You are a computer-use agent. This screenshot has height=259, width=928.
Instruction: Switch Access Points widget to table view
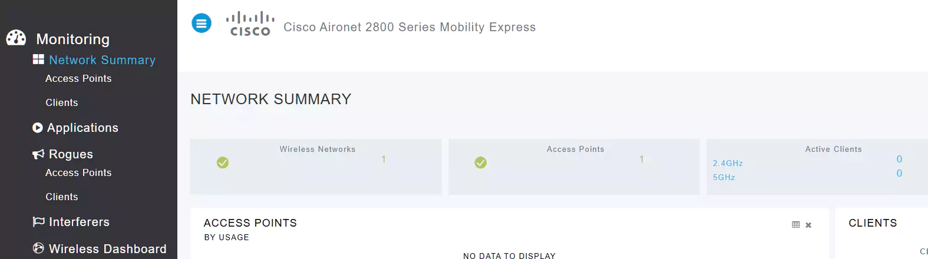point(796,225)
